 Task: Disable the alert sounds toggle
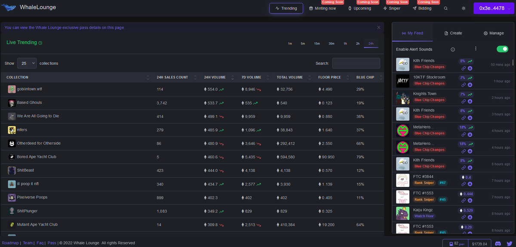[x=502, y=49]
